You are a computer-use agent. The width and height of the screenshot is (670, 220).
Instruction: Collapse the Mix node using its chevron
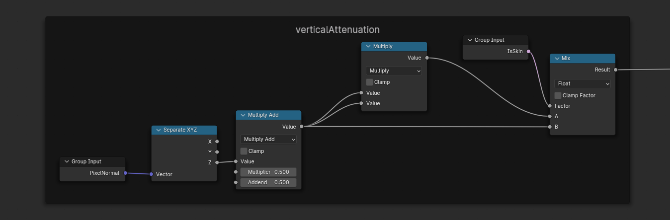[x=556, y=59]
